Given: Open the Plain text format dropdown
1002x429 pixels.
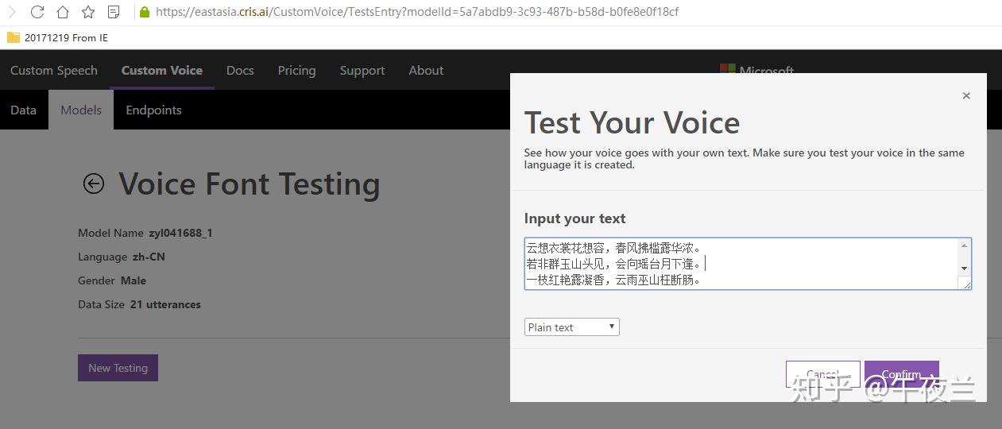Looking at the screenshot, I should tap(571, 327).
